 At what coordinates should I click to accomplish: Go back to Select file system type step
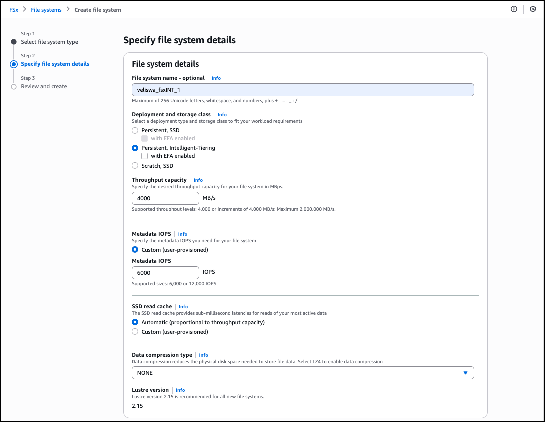(49, 42)
